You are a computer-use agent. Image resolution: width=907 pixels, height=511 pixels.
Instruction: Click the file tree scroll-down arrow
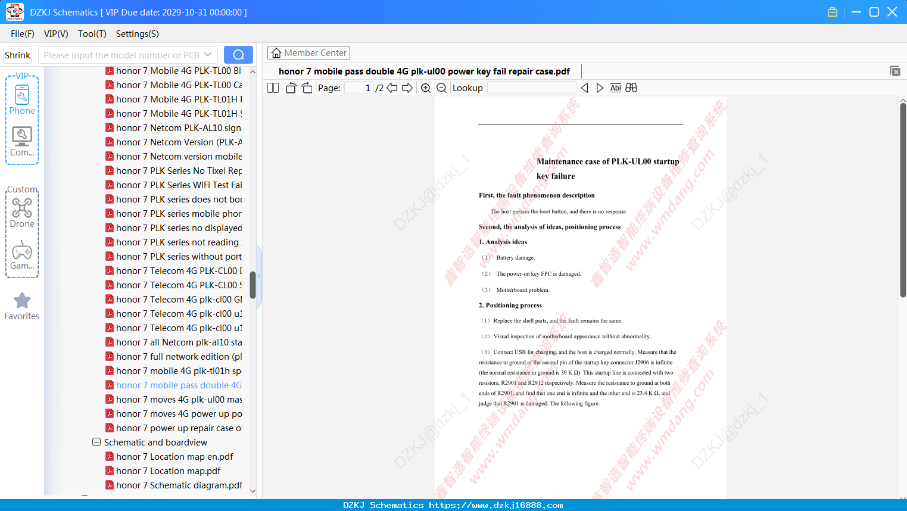pyautogui.click(x=253, y=491)
